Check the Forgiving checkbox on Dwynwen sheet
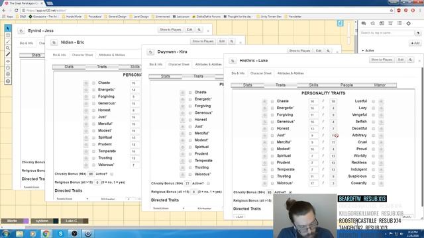Viewport: 424px width, 238px height. [190, 106]
